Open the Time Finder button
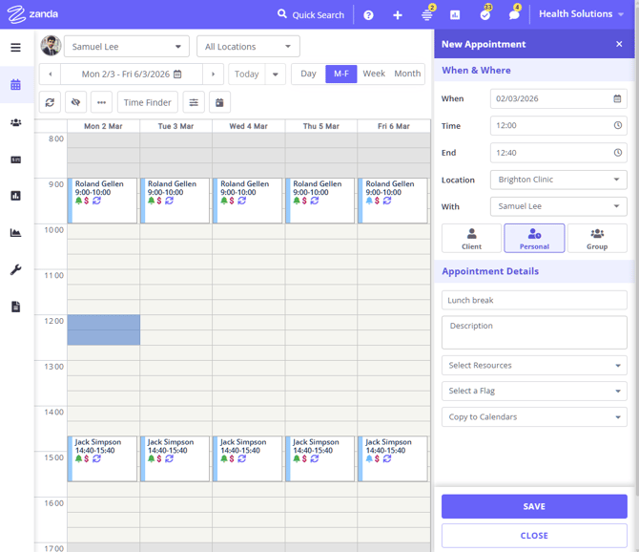 (x=148, y=102)
